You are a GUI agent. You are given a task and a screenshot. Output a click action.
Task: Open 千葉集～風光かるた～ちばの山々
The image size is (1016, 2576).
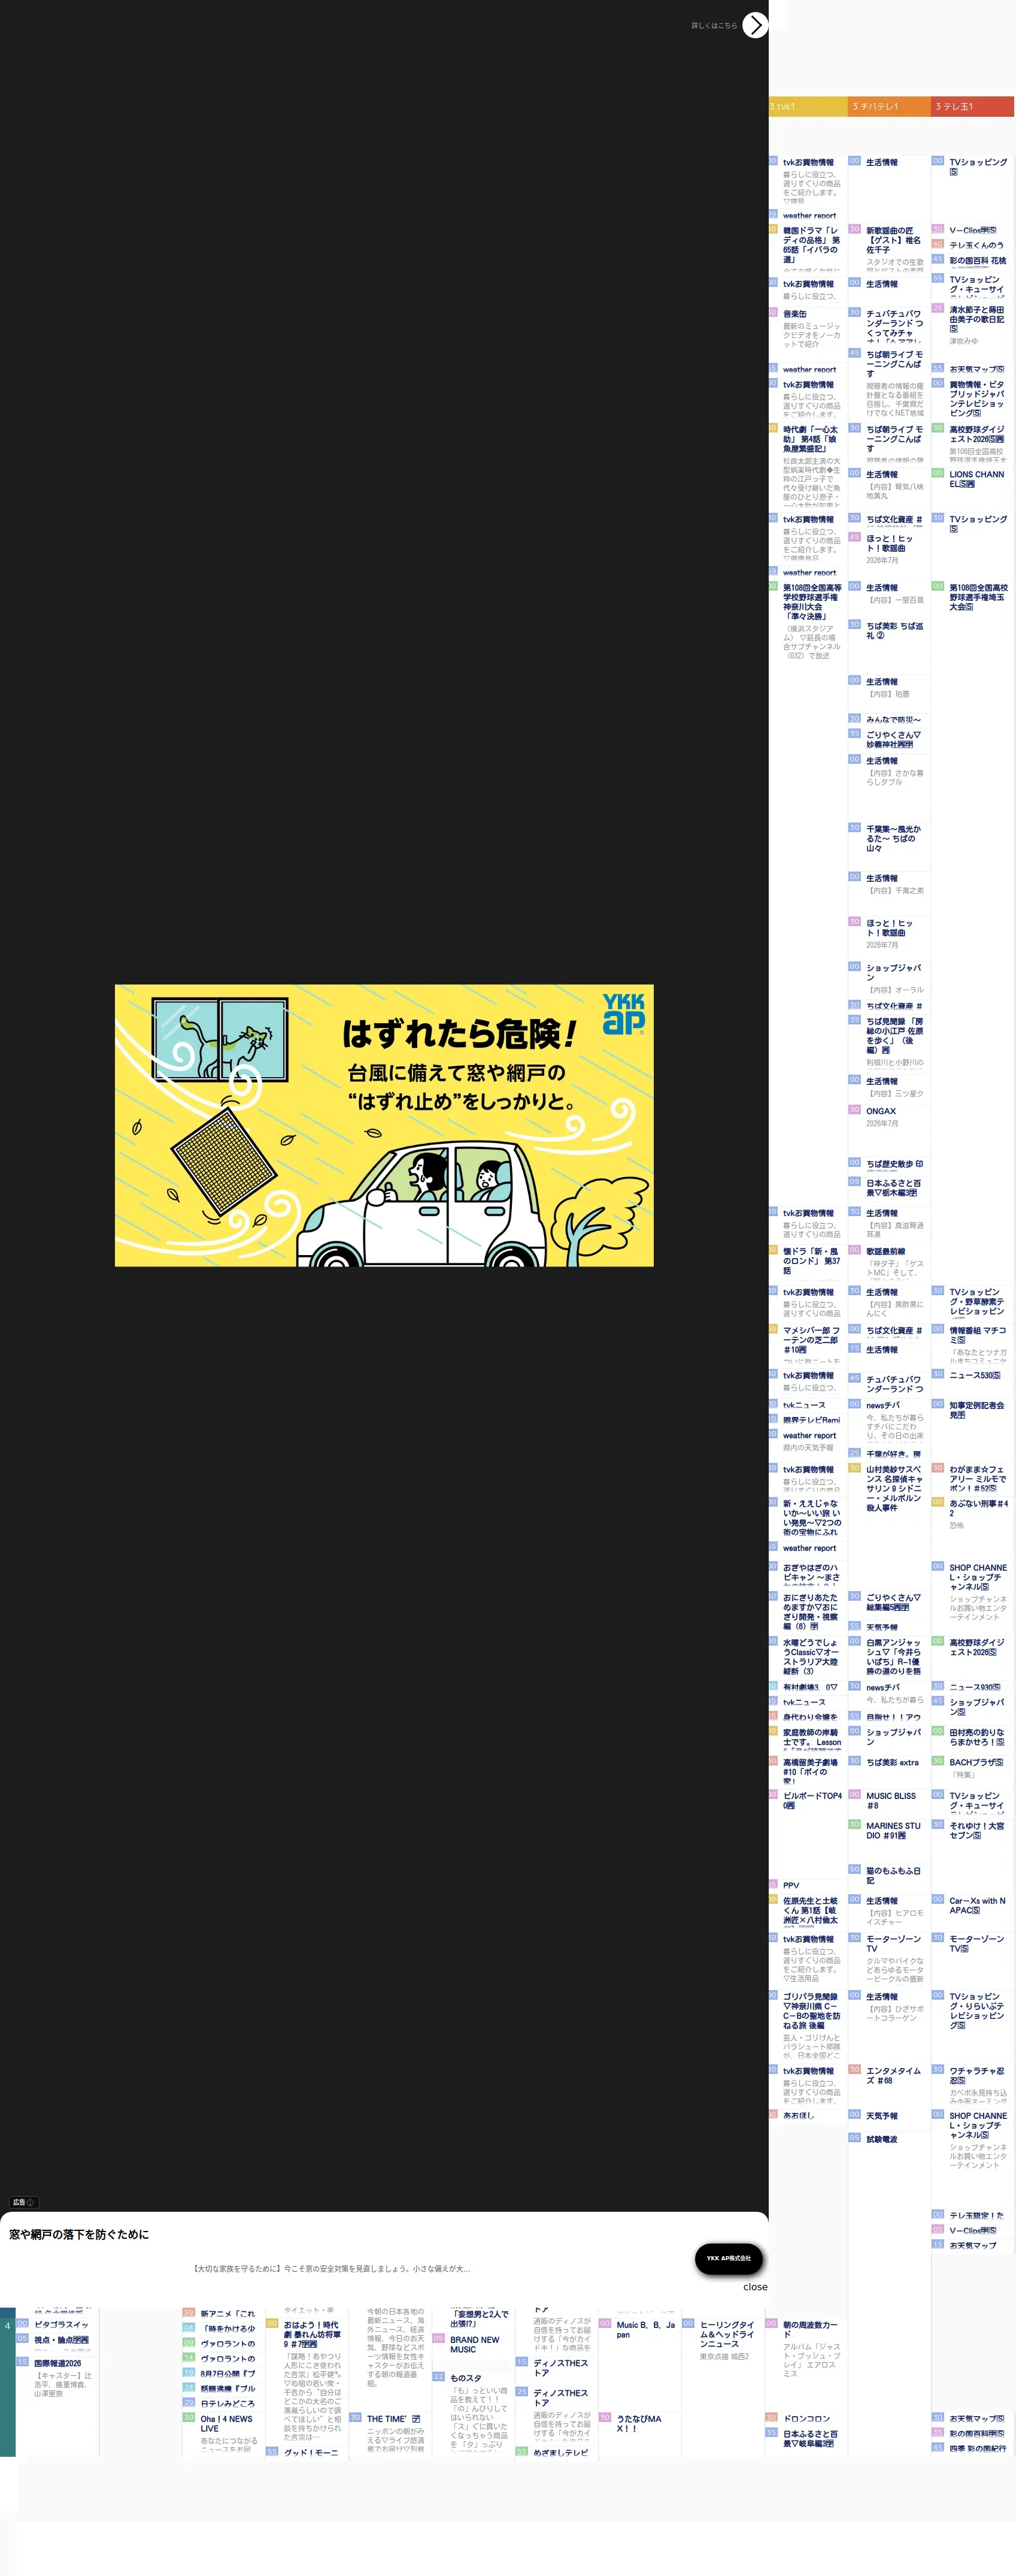pyautogui.click(x=893, y=838)
